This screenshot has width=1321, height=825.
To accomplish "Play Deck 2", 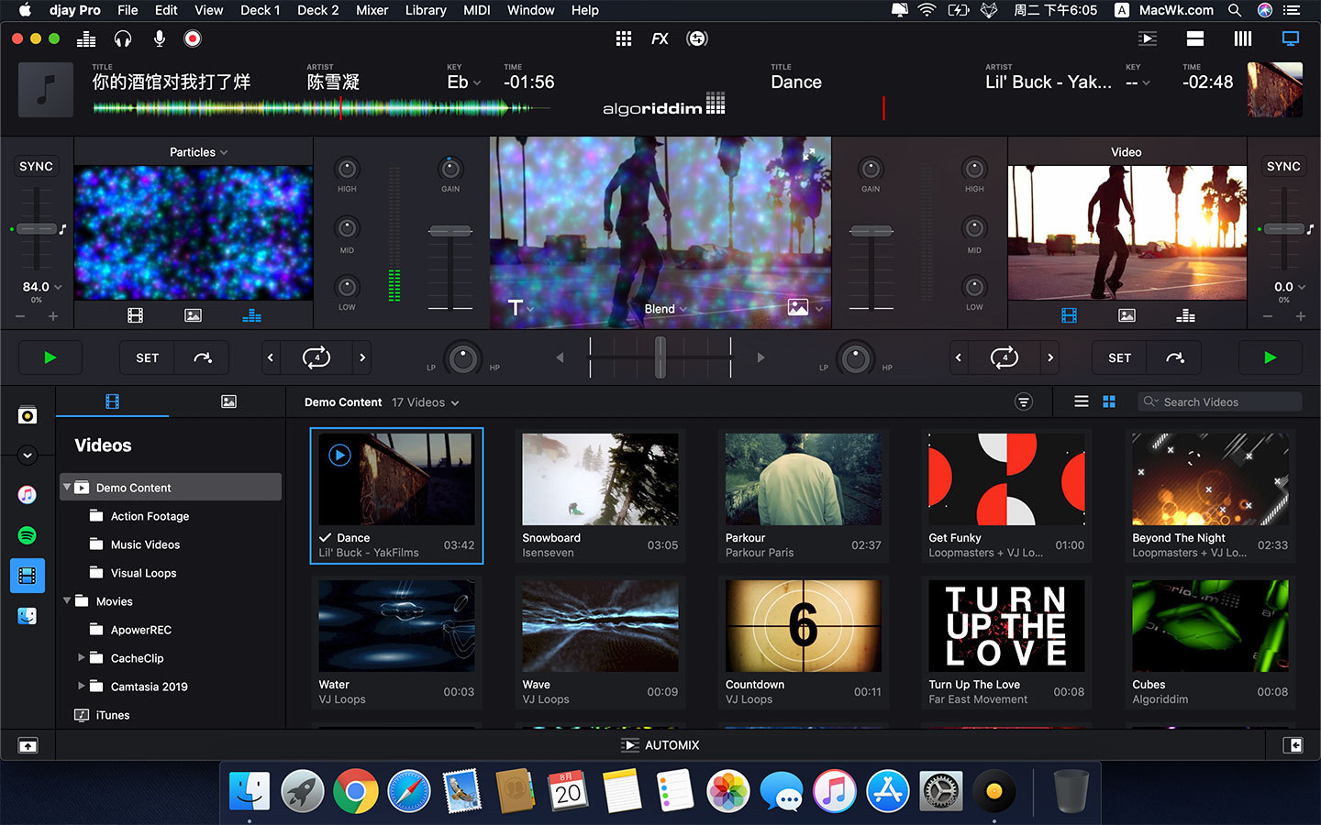I will coord(1271,357).
